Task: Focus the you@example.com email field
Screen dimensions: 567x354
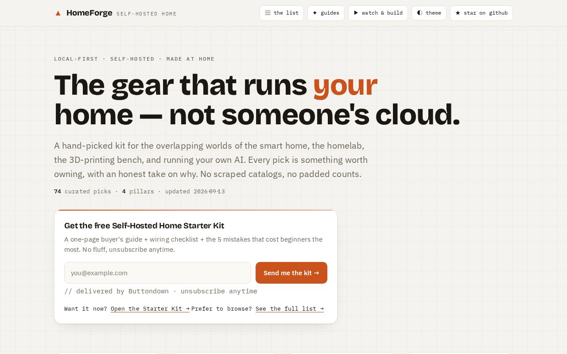Action: click(x=158, y=273)
